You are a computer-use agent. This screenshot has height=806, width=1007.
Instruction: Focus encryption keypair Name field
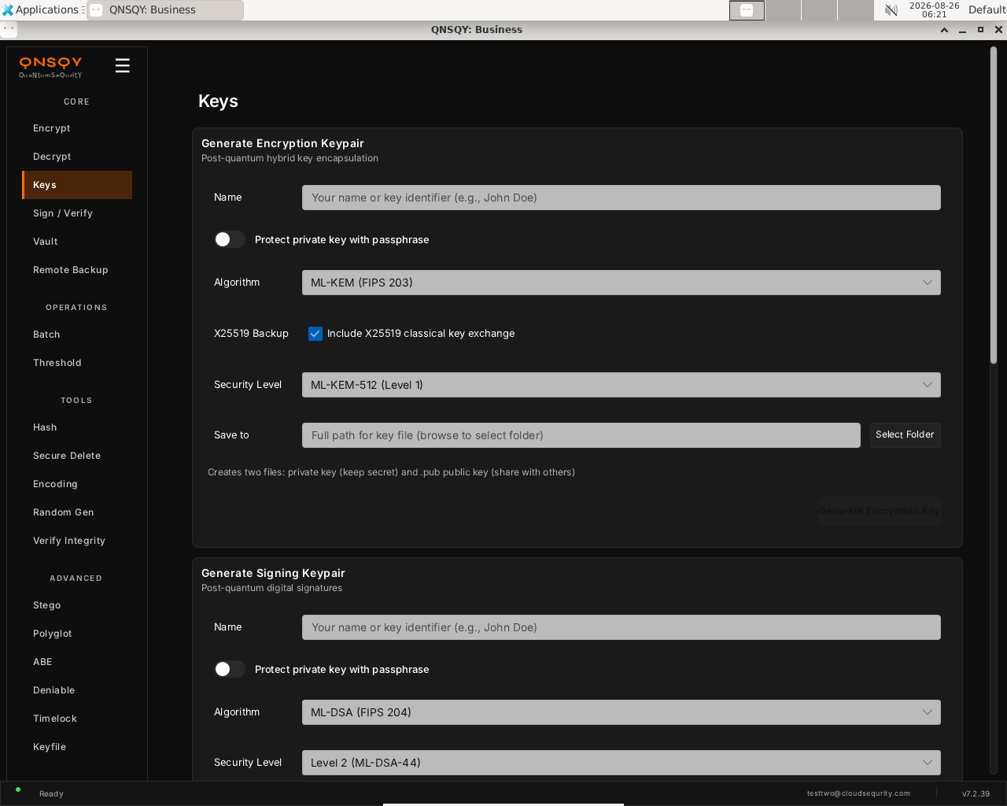click(621, 198)
